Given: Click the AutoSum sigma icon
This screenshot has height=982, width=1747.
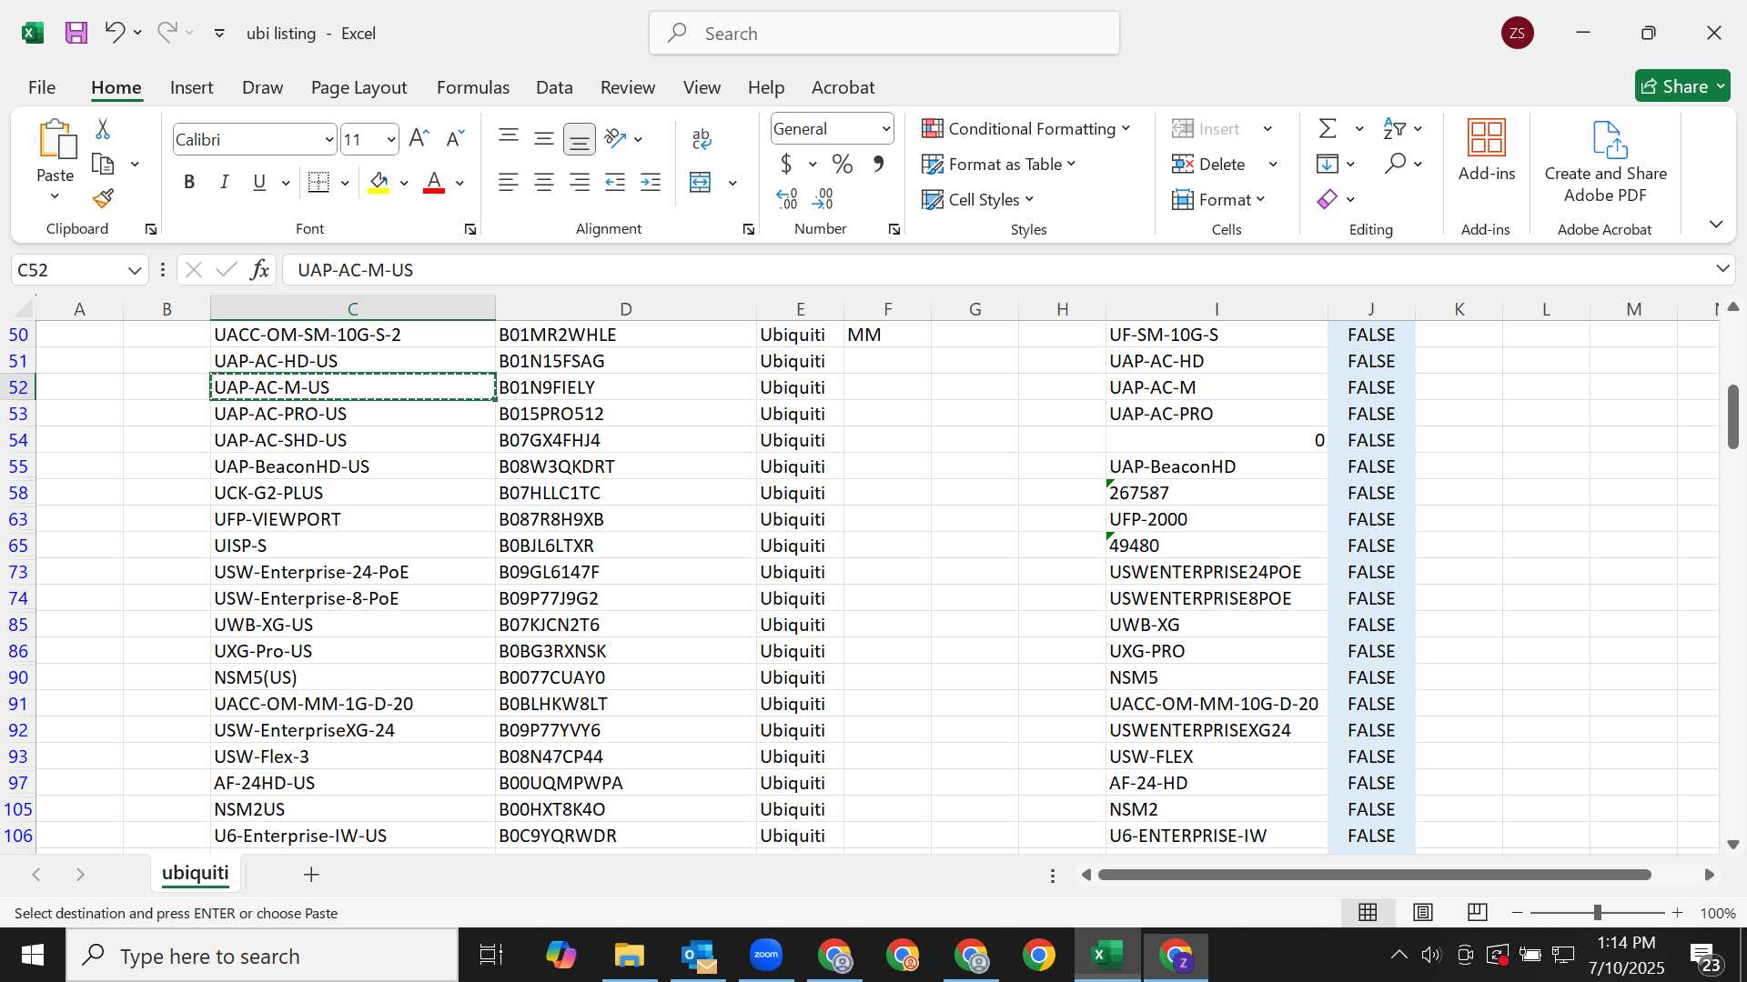Looking at the screenshot, I should click(x=1328, y=128).
